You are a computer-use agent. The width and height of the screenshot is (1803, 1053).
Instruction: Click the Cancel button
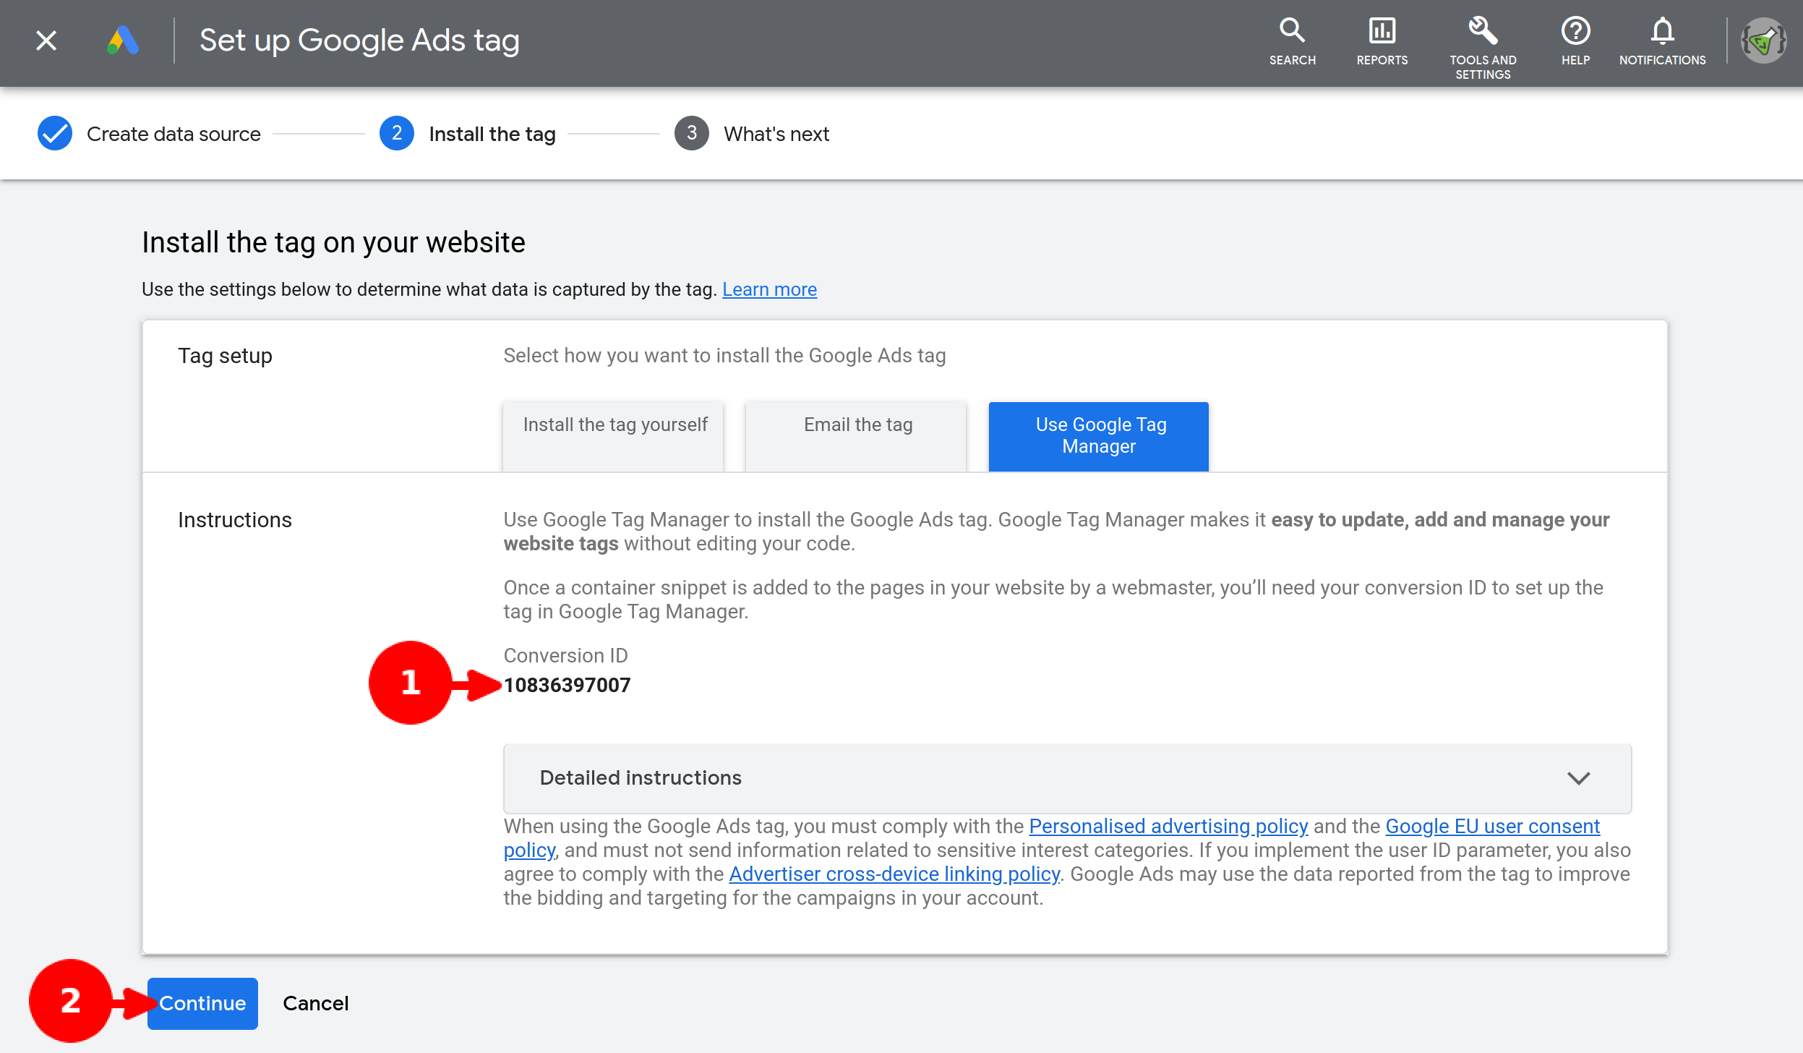click(316, 1004)
